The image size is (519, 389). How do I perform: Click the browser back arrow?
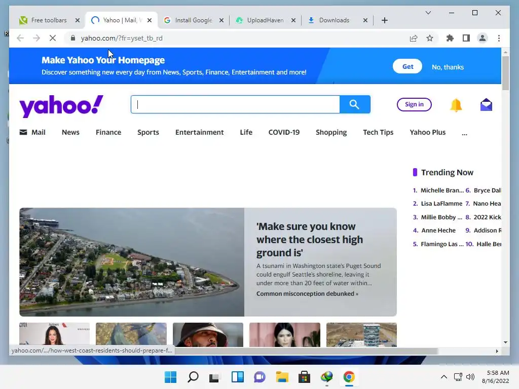[x=20, y=38]
